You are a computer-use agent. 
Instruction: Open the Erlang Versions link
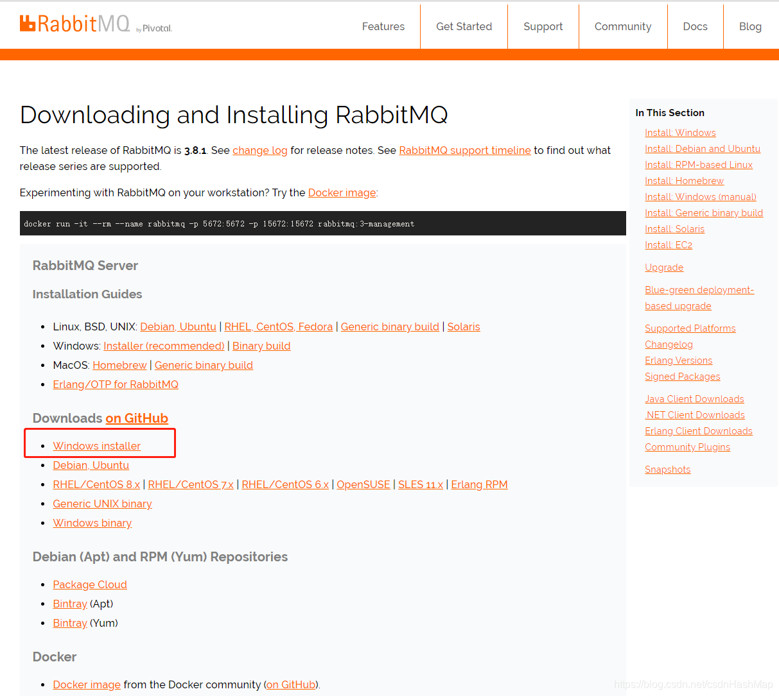coord(679,361)
